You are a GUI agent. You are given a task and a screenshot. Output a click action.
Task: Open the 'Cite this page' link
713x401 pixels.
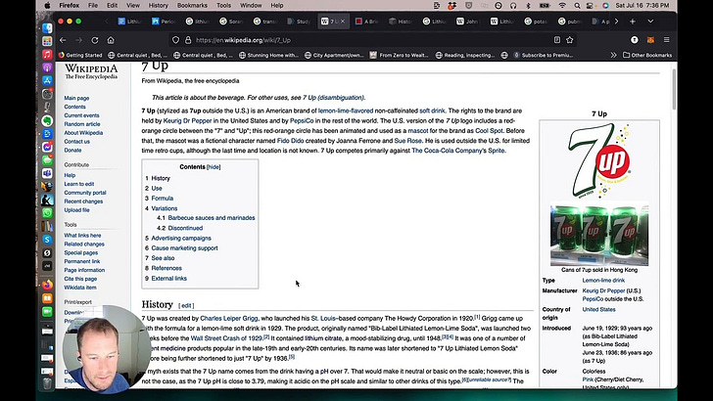[x=80, y=279]
